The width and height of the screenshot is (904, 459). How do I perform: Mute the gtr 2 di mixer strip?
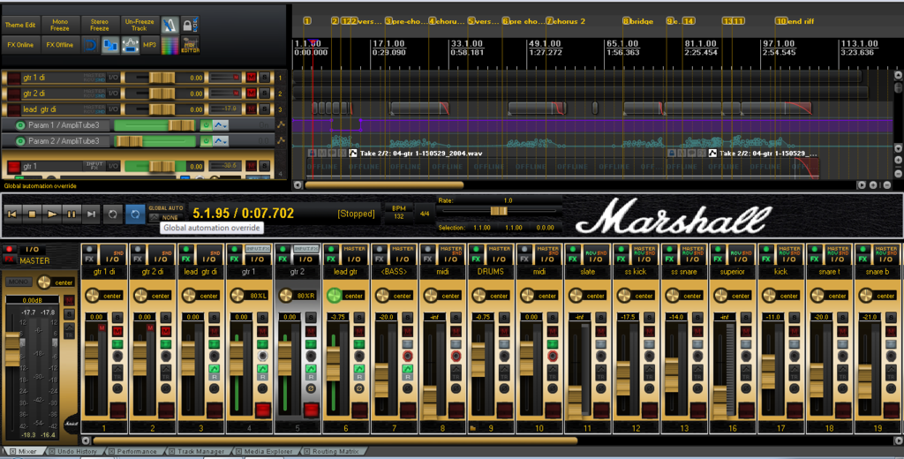coord(166,331)
